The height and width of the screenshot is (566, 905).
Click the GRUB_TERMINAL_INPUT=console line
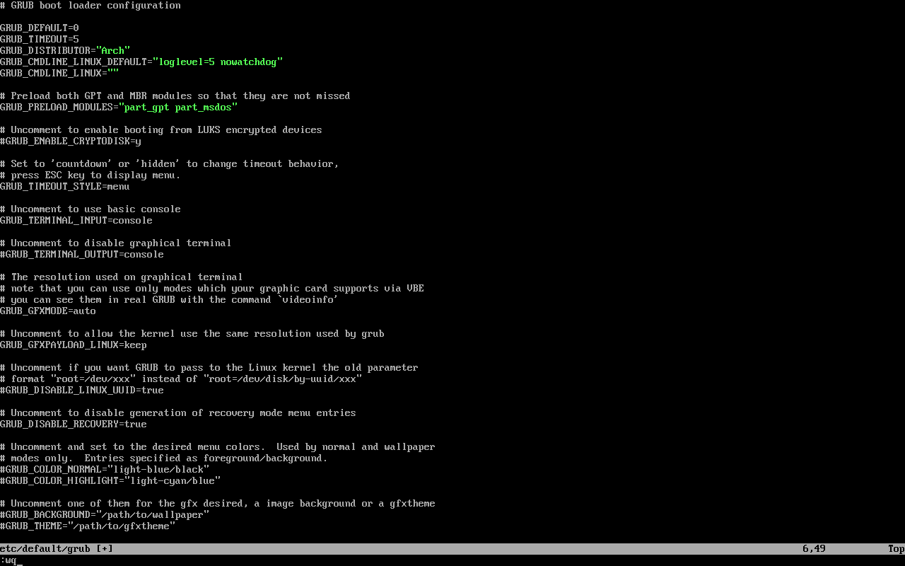click(76, 220)
